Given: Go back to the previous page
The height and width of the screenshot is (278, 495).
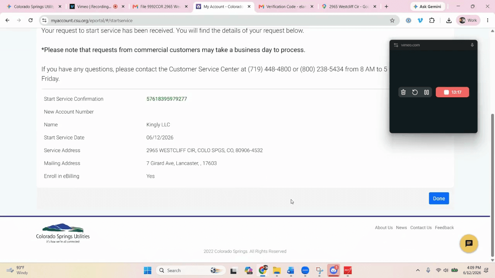Looking at the screenshot, I should (7, 20).
